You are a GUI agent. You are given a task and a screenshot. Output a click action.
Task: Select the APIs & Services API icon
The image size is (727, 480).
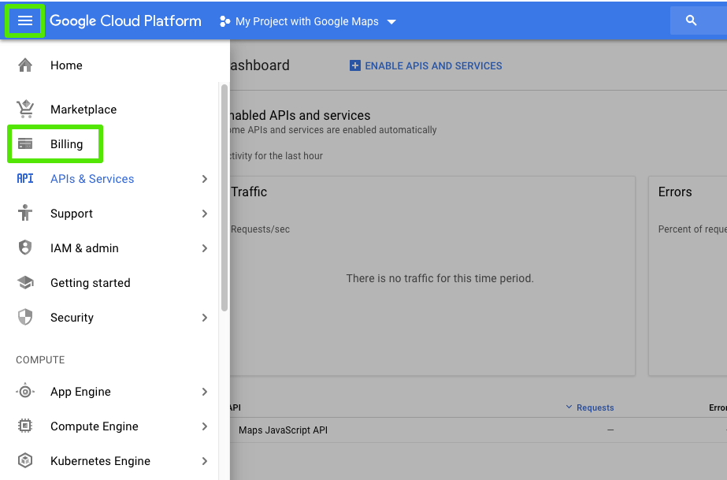click(x=24, y=179)
